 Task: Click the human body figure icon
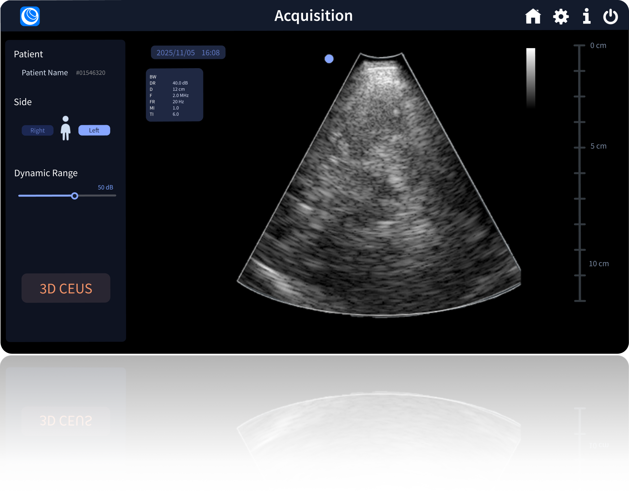[x=66, y=128]
